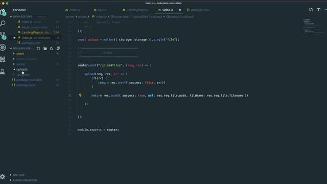Open index.js in the Open Editors list

pos(27,21)
